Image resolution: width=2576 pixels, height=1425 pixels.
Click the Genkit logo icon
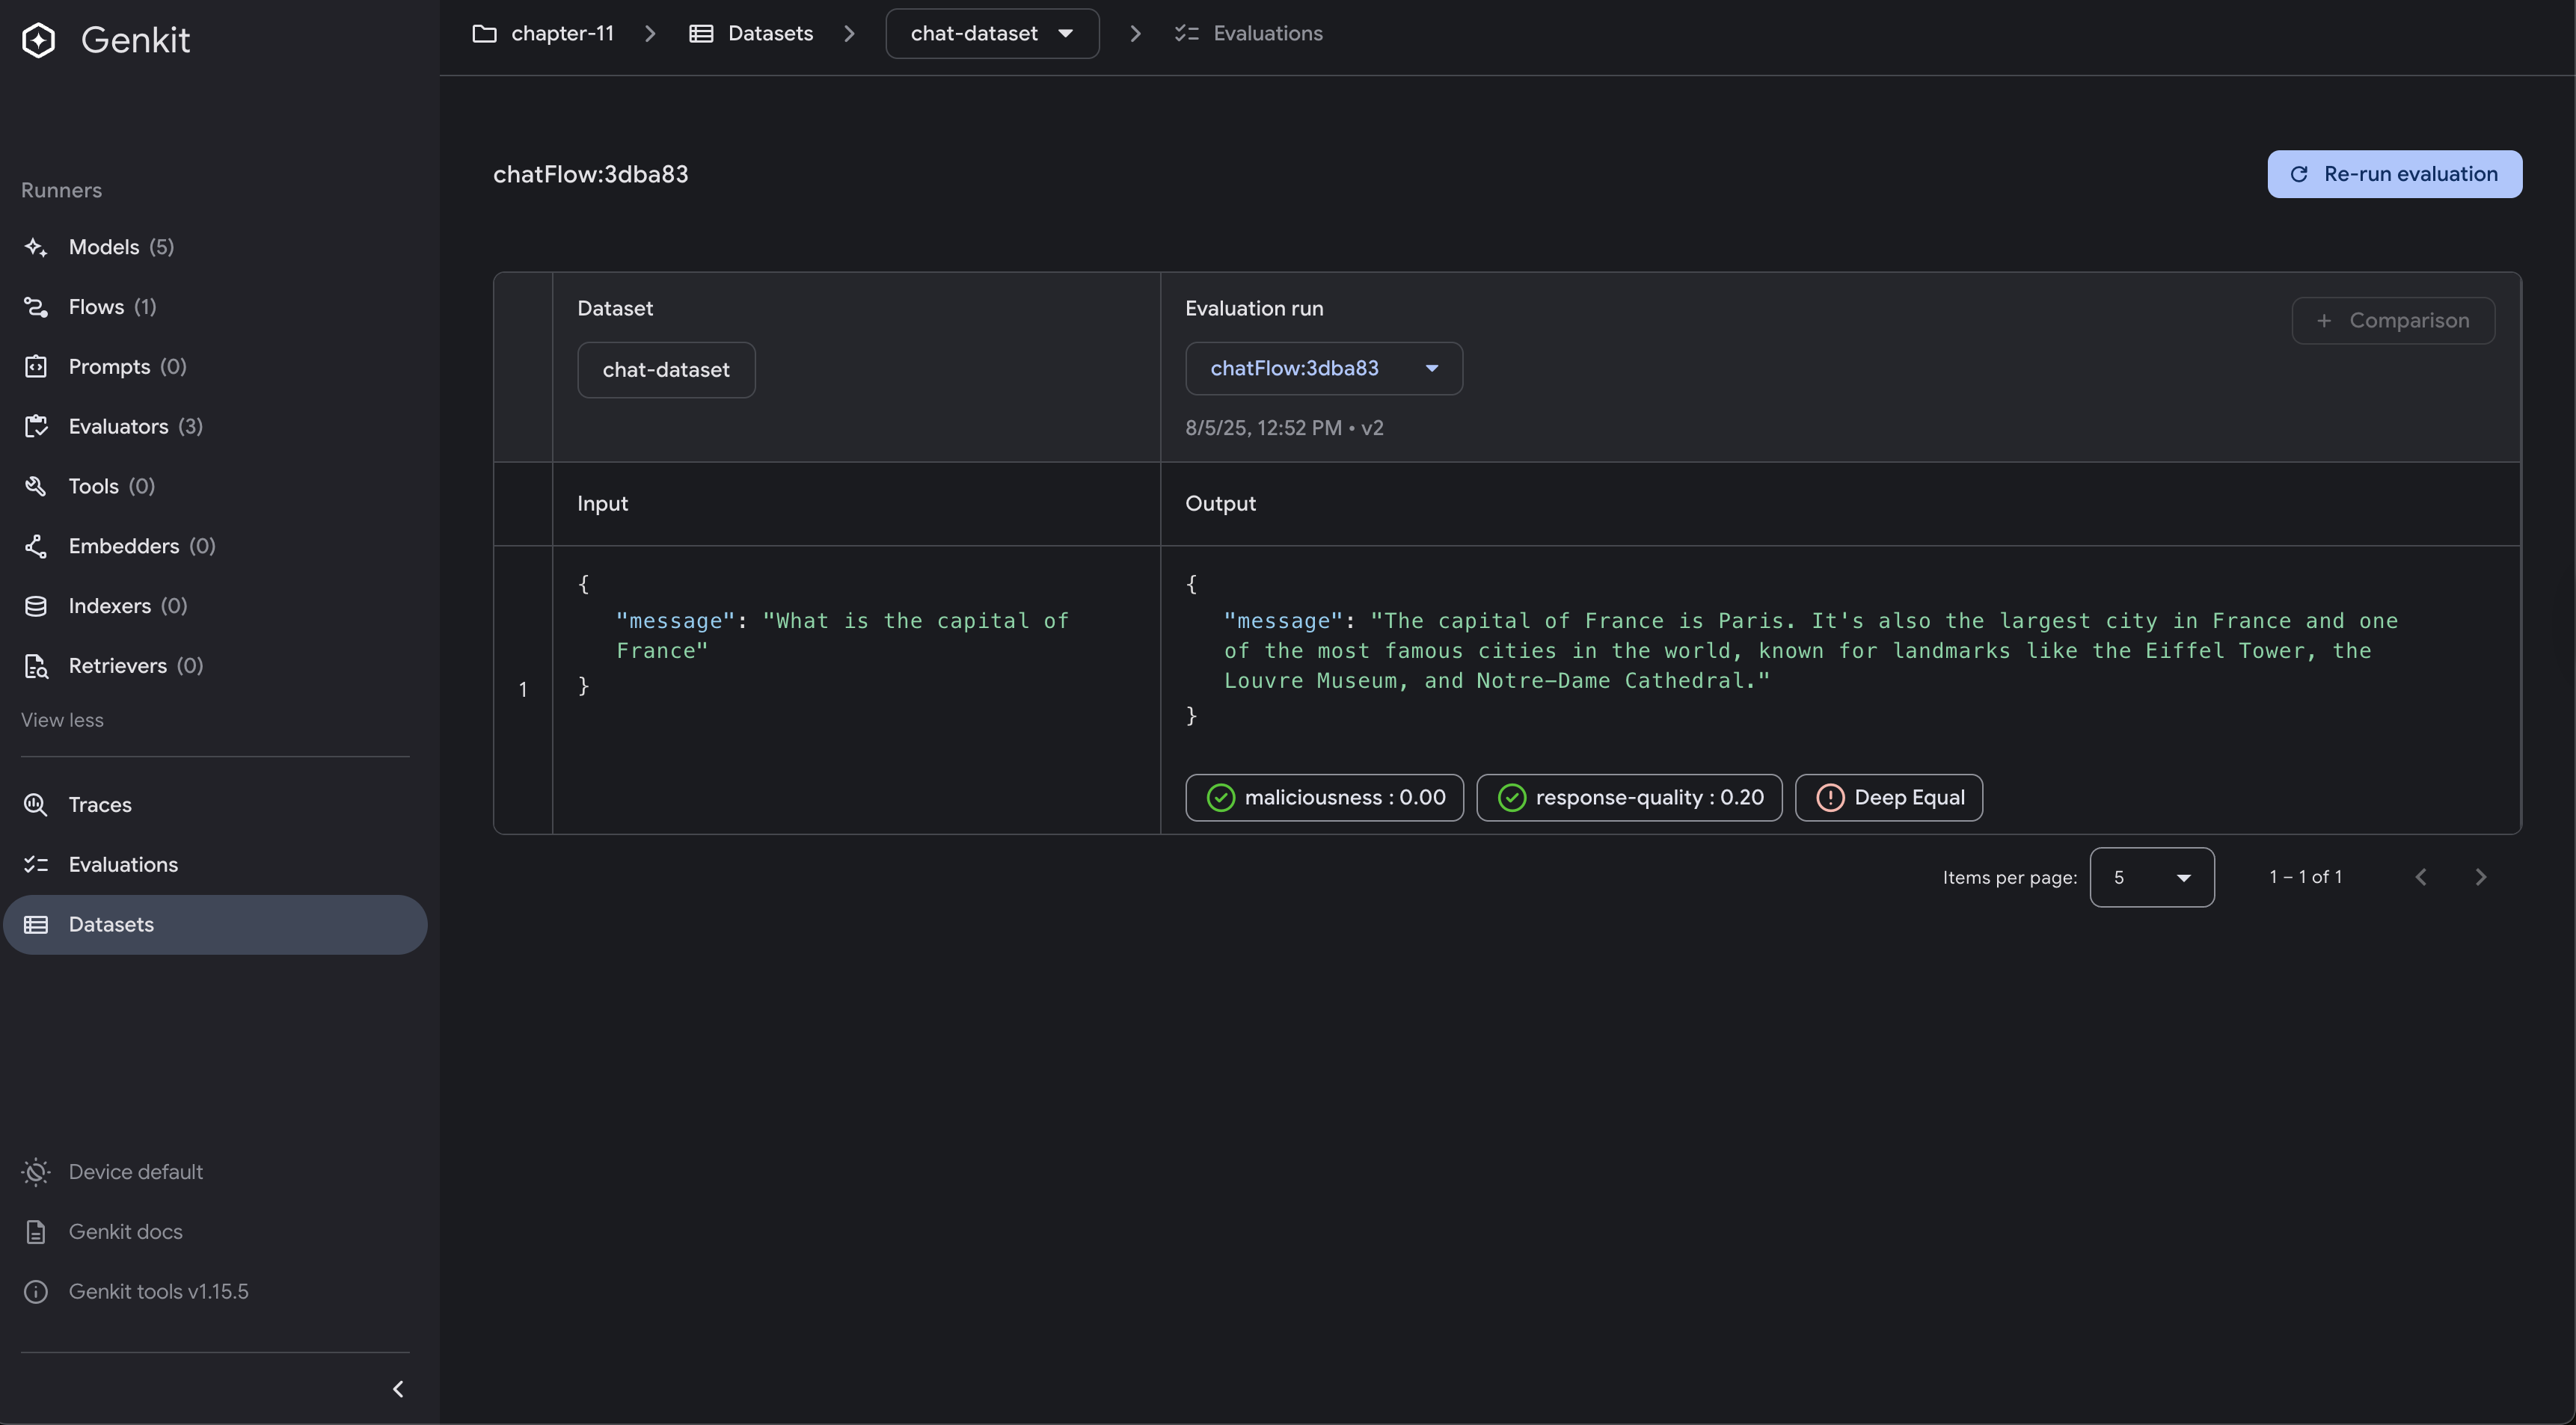click(38, 40)
